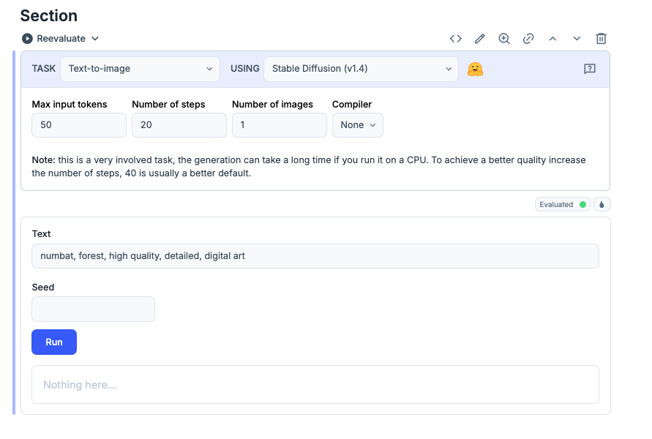Open the Compiler None dropdown

pos(358,125)
